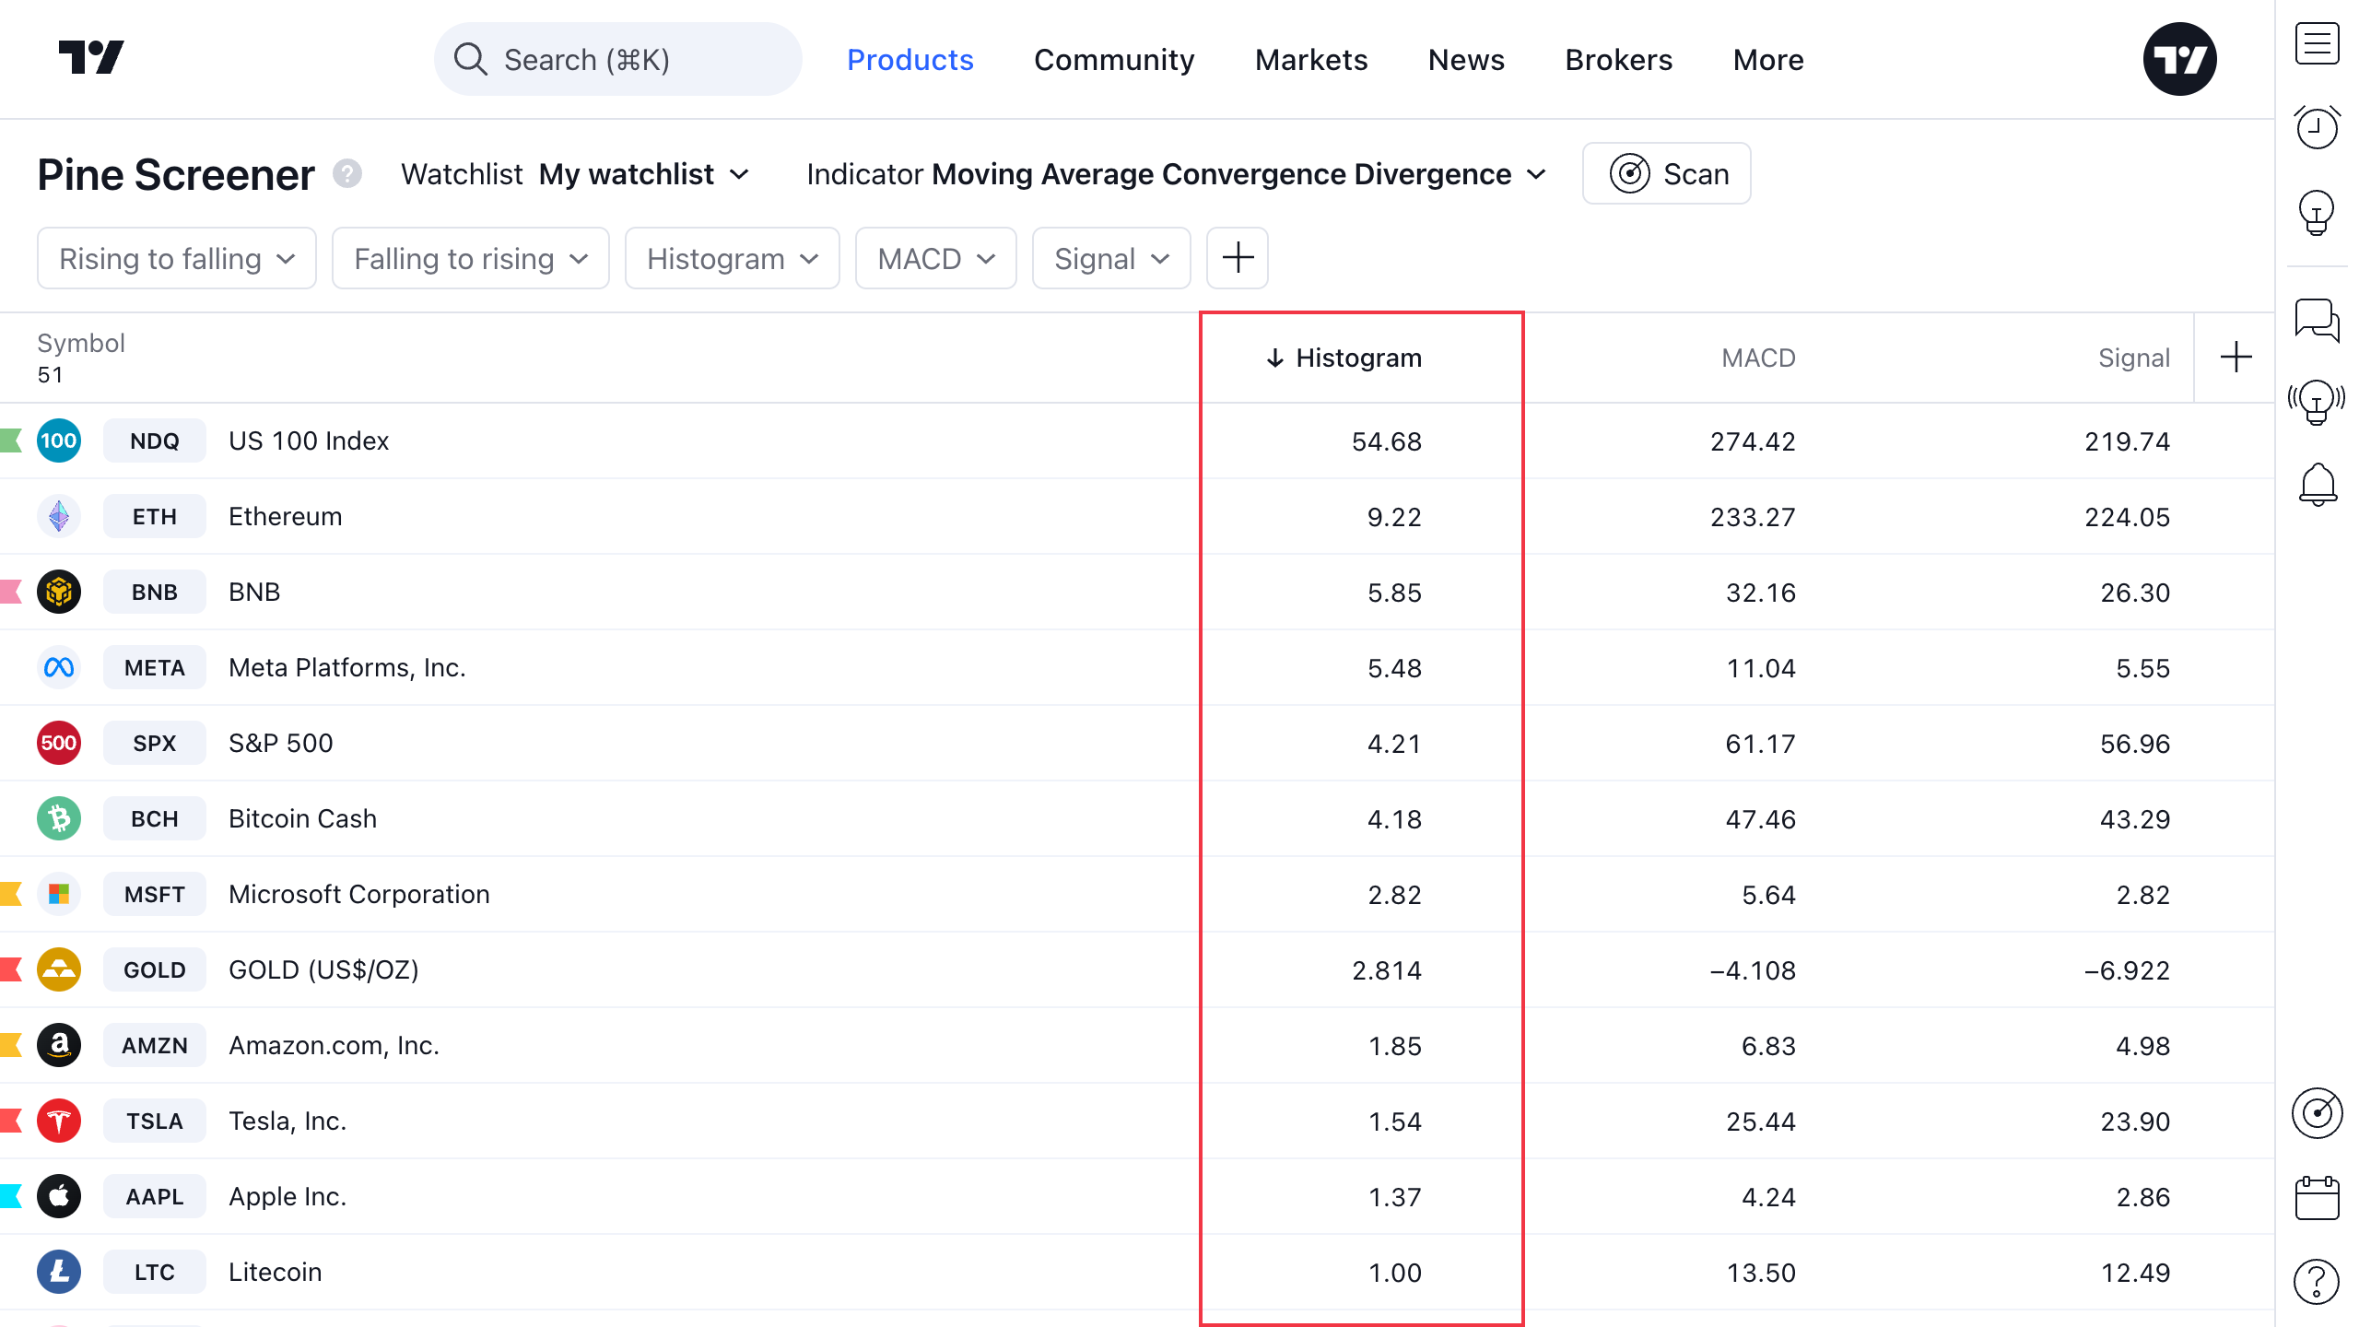Expand the My watchlist dropdown
The height and width of the screenshot is (1327, 2359).
pyautogui.click(x=643, y=174)
